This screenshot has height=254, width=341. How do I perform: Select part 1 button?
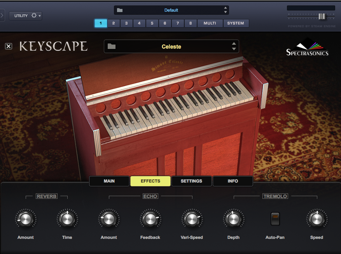[101, 23]
